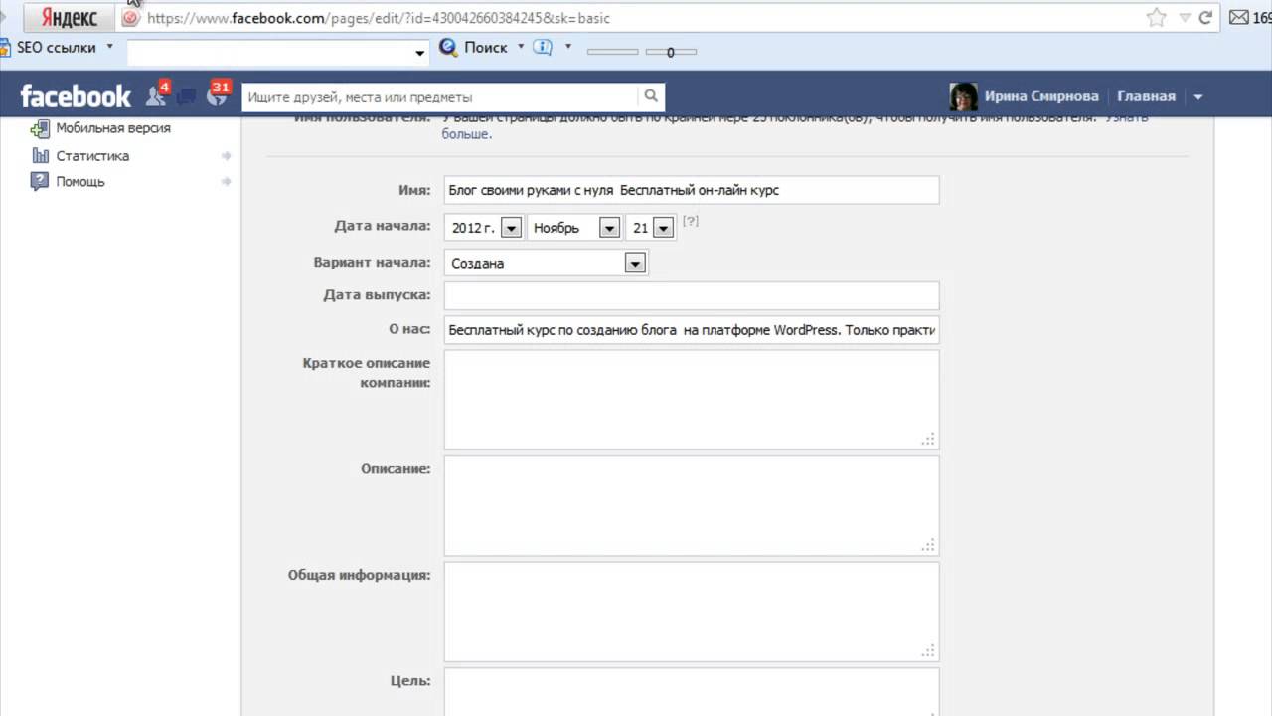The width and height of the screenshot is (1272, 716).
Task: Open notifications globe with badge 31
Action: 218,94
